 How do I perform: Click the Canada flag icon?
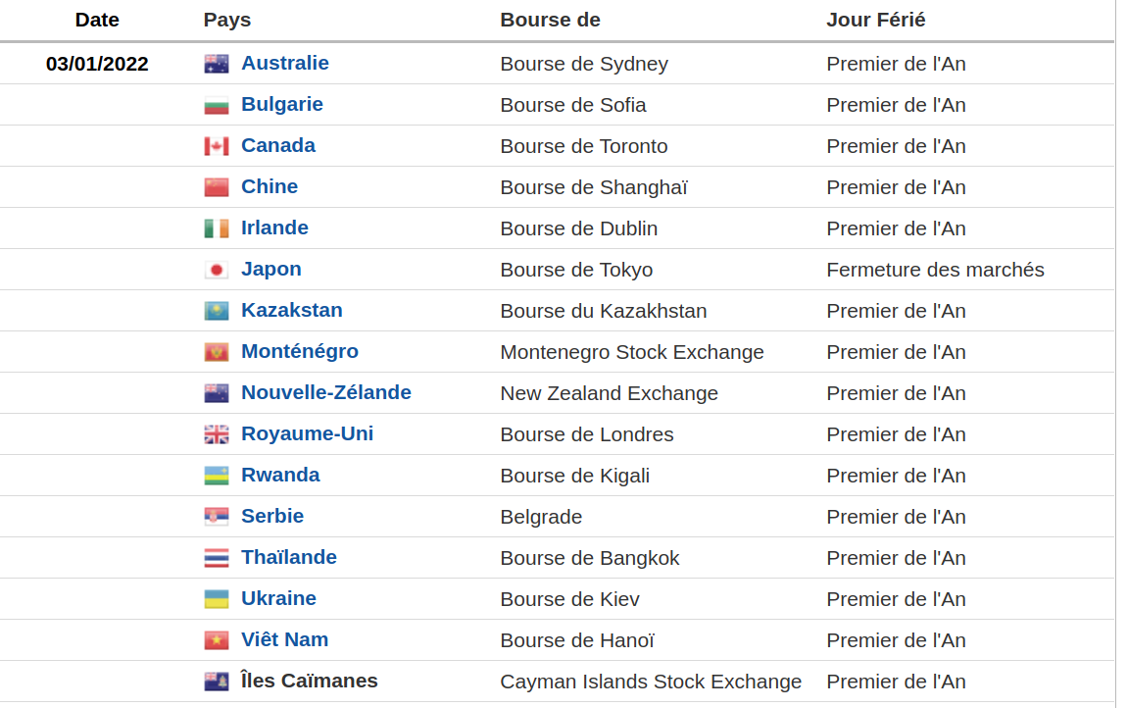[217, 146]
